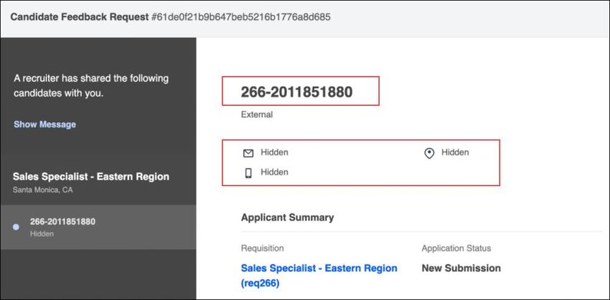This screenshot has height=300, width=610.
Task: Click Santa Monica, CA in the sidebar
Action: (x=42, y=190)
